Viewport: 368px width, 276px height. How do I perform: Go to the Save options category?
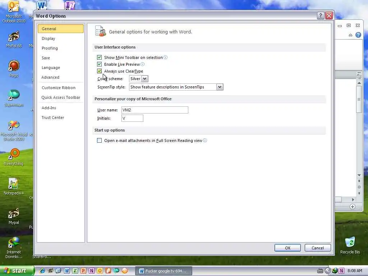[x=60, y=58]
